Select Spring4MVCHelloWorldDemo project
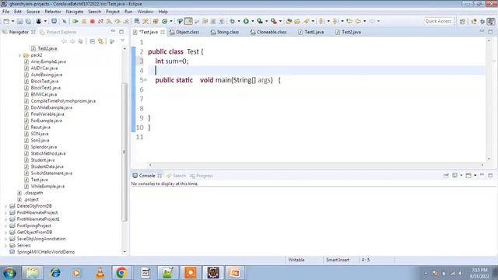This screenshot has height=280, width=498. tap(45, 252)
